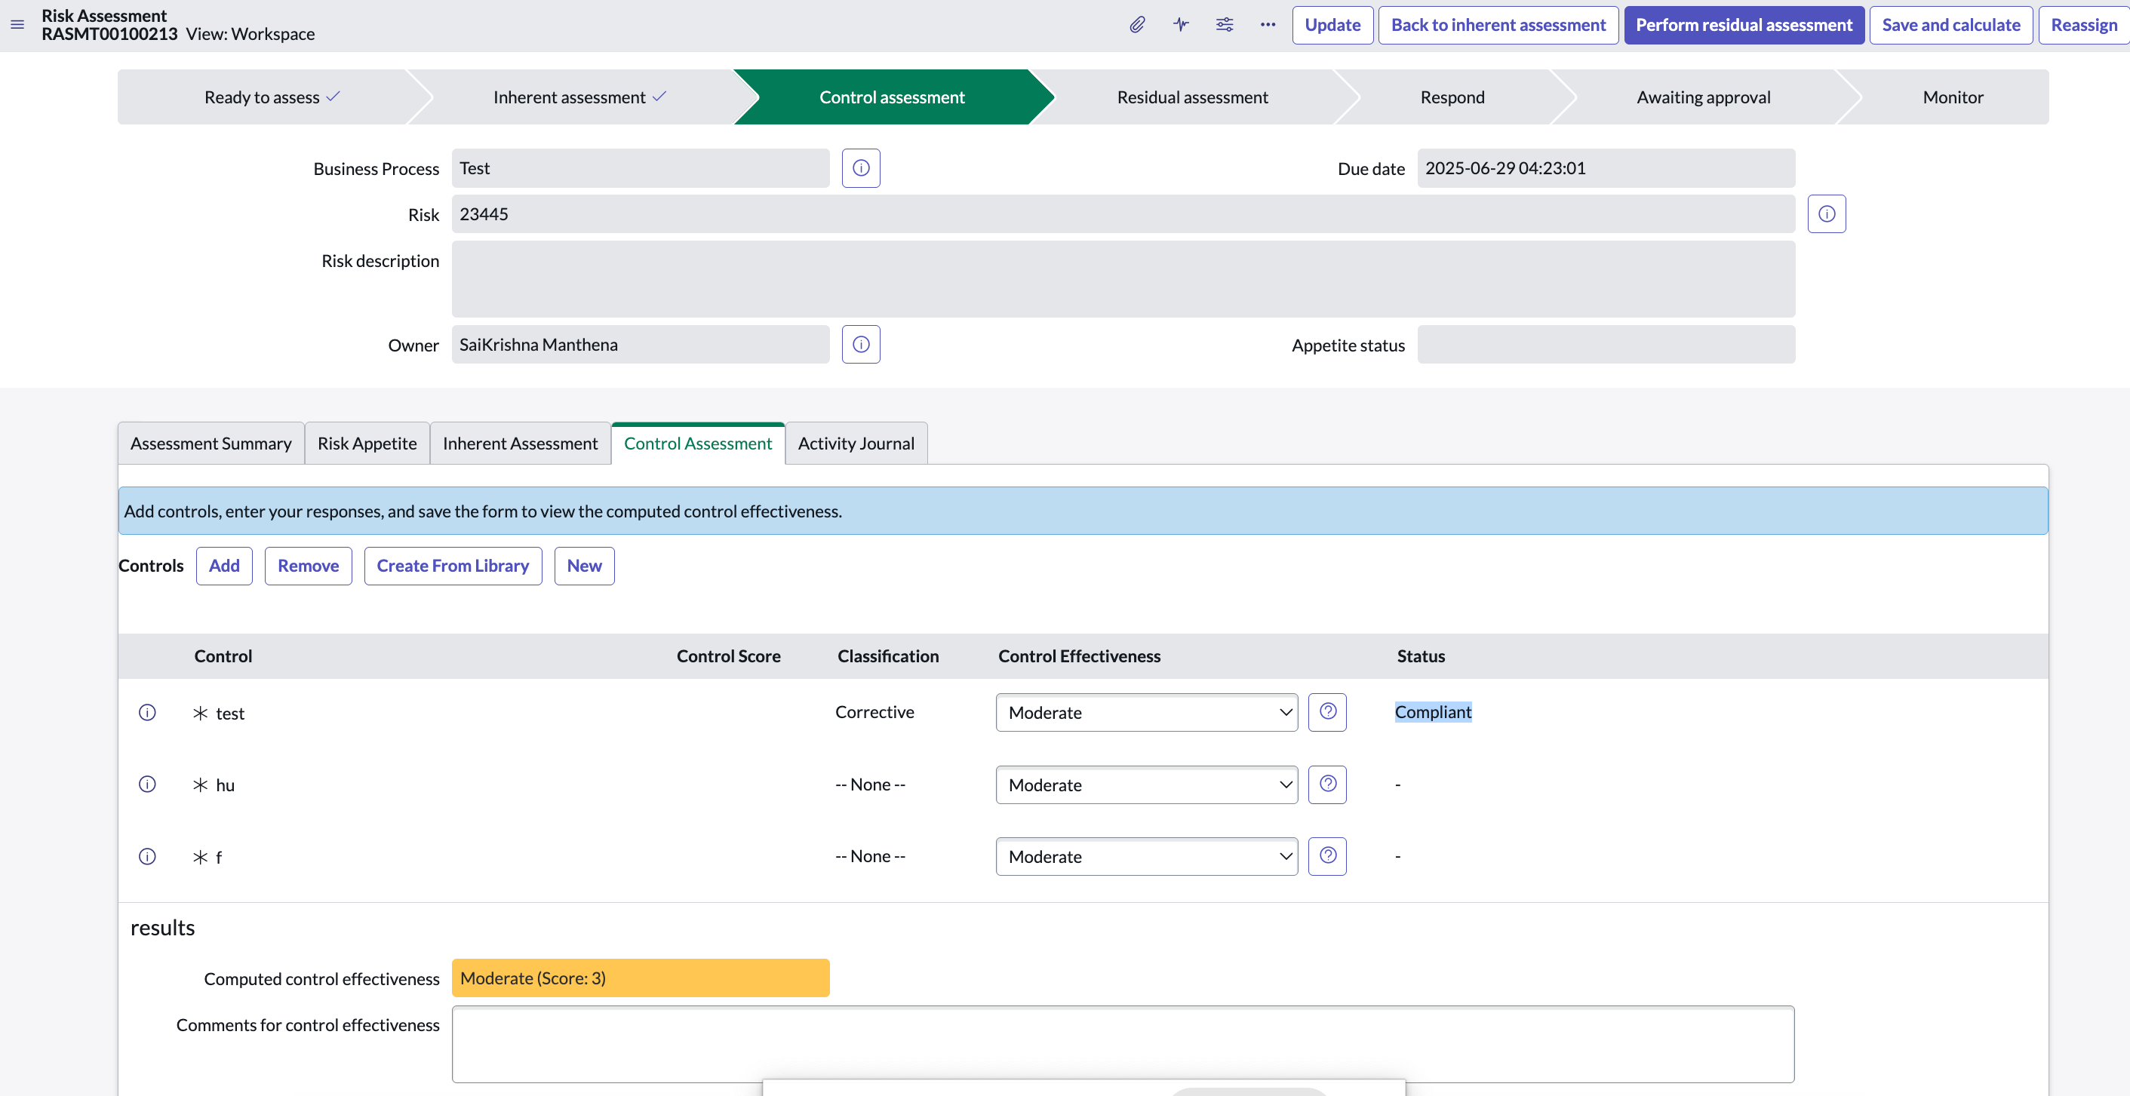
Task: Click help icon next to f effectiveness
Action: pos(1327,855)
